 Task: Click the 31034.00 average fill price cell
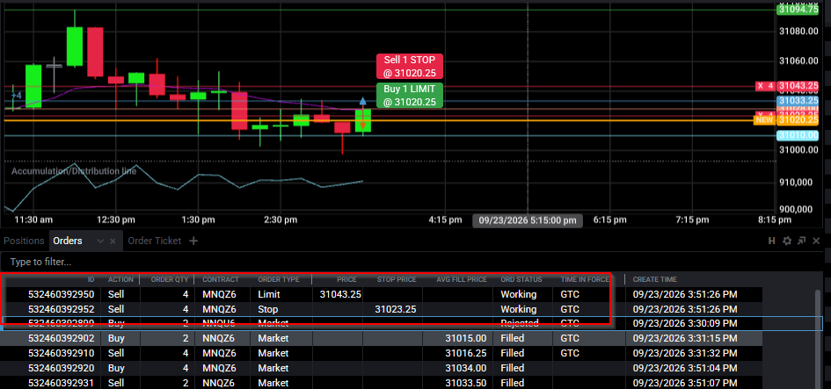(x=465, y=368)
